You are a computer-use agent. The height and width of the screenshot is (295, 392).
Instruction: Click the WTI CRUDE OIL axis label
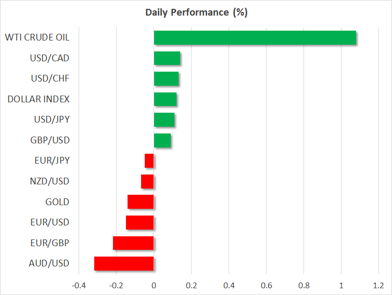[37, 37]
